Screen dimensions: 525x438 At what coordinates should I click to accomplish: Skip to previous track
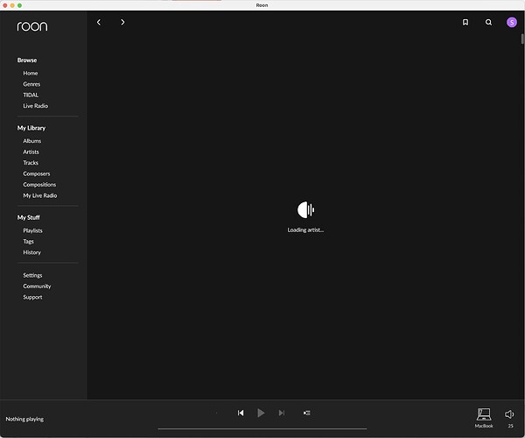(241, 413)
